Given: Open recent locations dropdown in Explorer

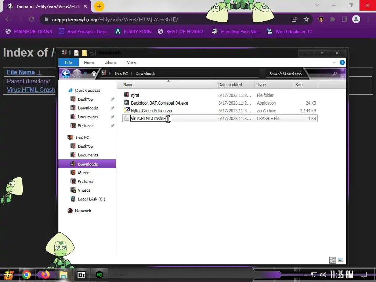Looking at the screenshot, I should click(x=85, y=73).
